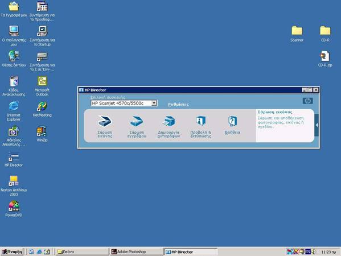This screenshot has width=341, height=256.
Task: Open the Βοήθεια help icon
Action: click(232, 121)
